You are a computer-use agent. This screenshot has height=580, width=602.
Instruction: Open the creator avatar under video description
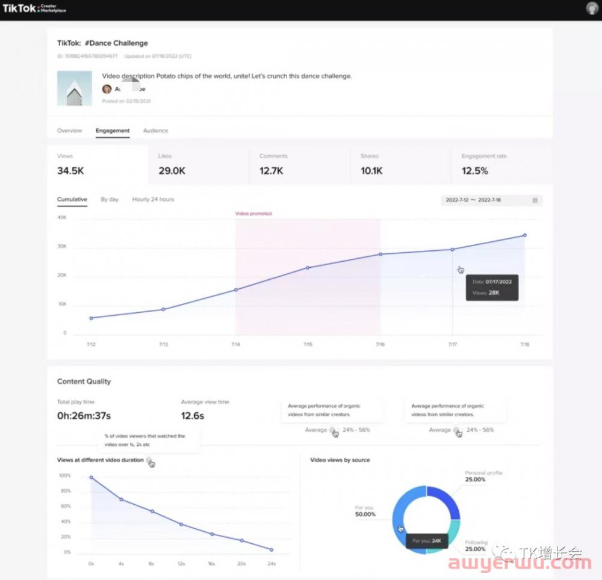point(107,89)
